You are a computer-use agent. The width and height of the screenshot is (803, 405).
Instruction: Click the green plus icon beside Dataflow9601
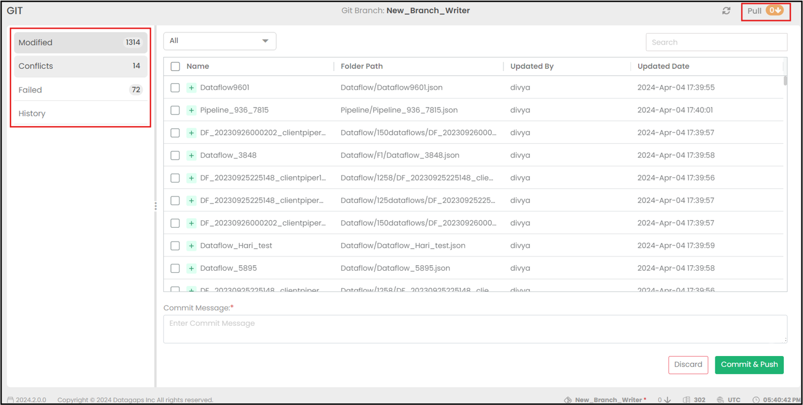click(x=191, y=87)
